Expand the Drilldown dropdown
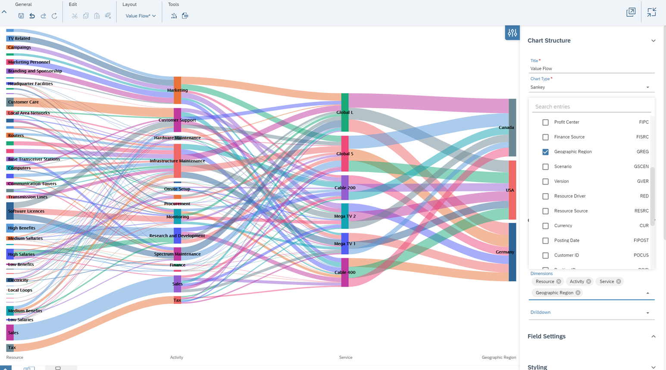The image size is (666, 370). (647, 313)
